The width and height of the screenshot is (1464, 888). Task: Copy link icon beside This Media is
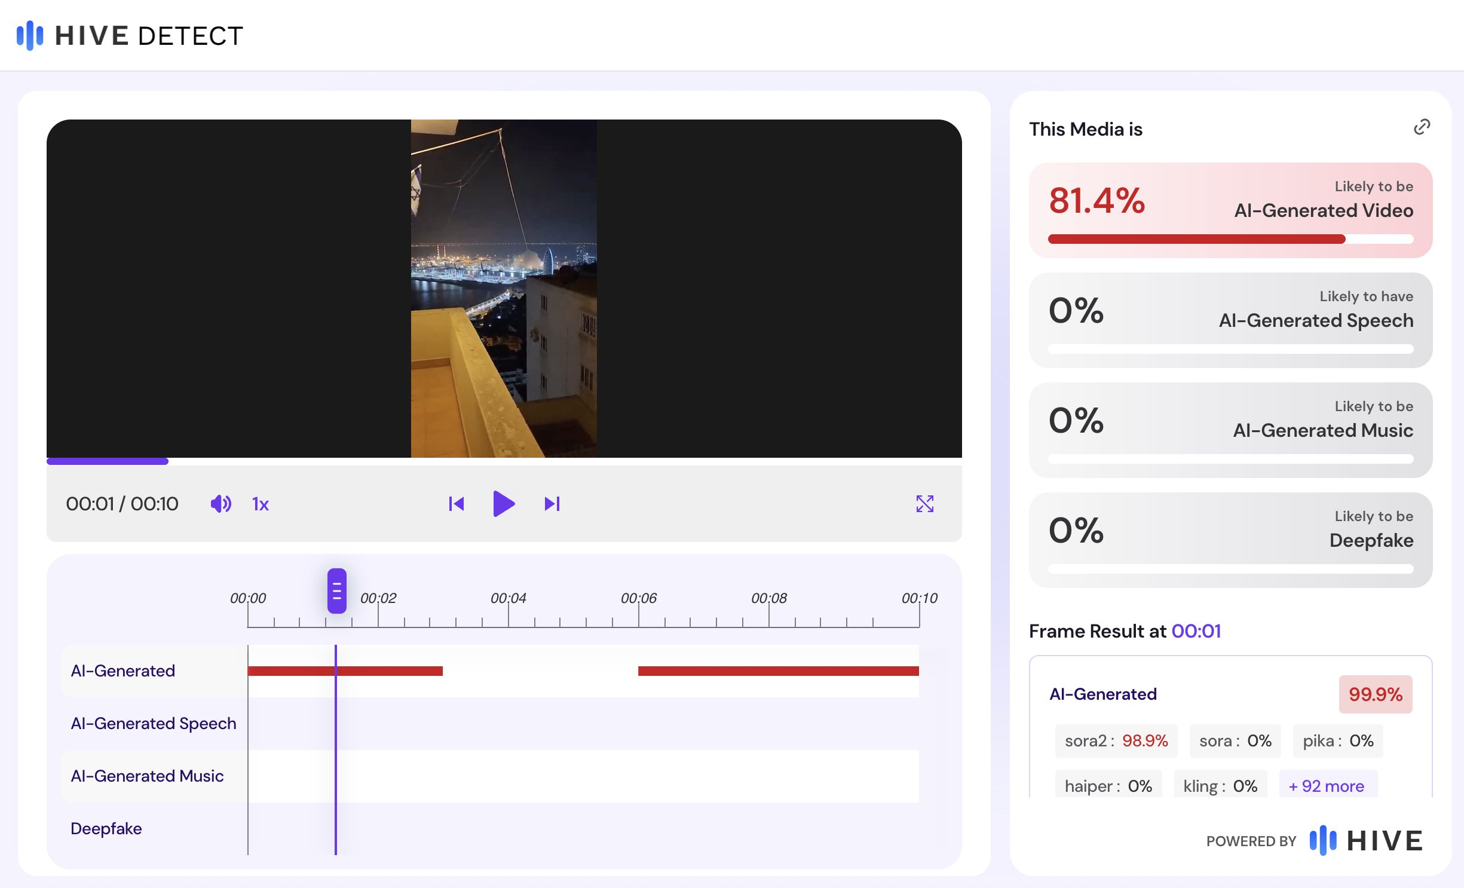pos(1422,127)
